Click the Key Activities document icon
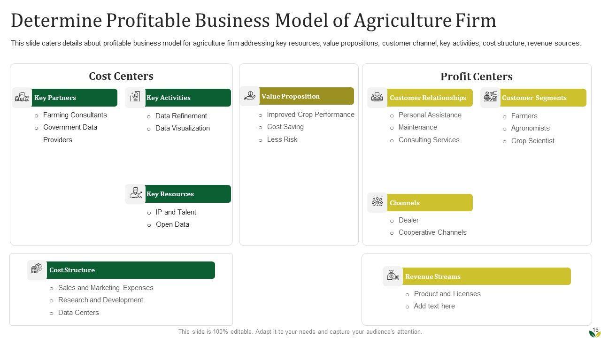Image resolution: width=601 pixels, height=338 pixels. pos(135,97)
